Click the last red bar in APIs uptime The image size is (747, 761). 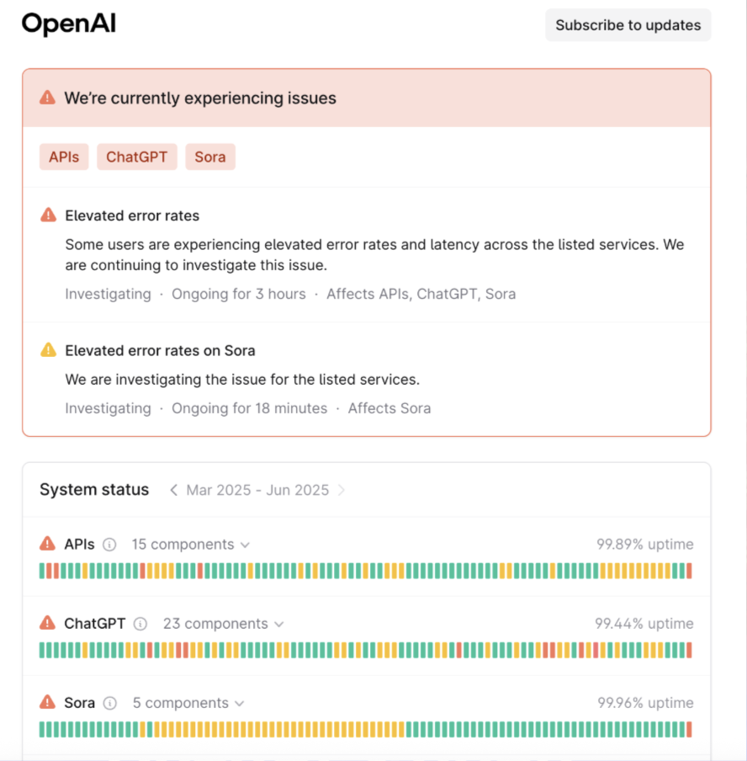click(x=689, y=571)
